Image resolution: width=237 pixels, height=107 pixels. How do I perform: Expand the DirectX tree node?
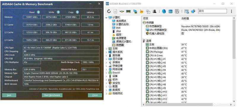click(106, 73)
